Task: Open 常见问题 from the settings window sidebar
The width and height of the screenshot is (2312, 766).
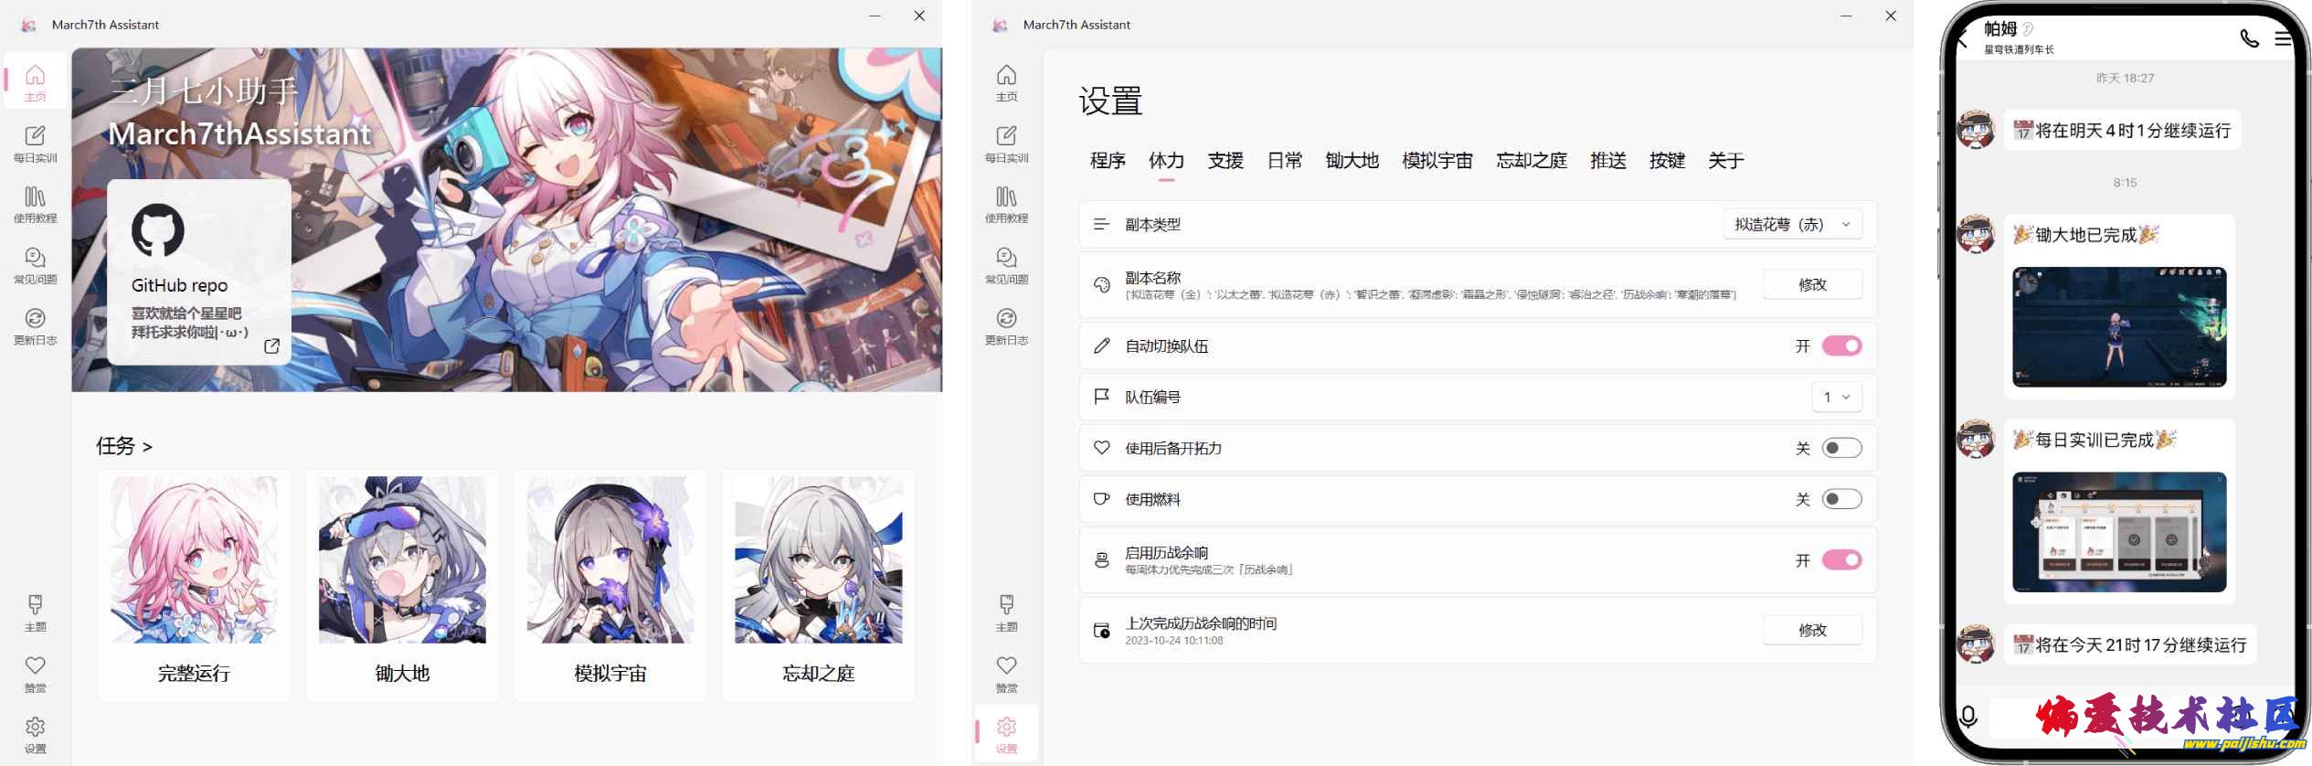Action: click(1006, 265)
